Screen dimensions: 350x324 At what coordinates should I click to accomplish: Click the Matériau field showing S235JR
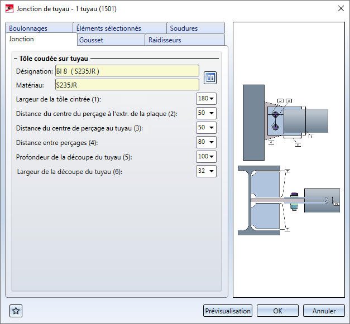coord(127,84)
